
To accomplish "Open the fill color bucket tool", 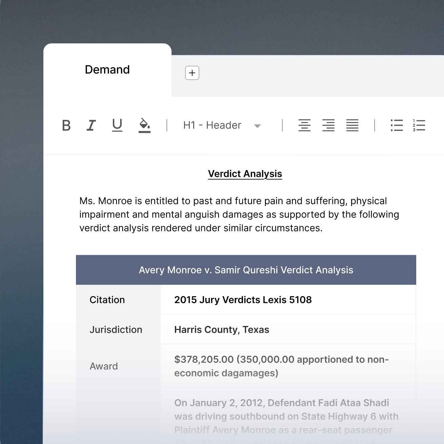I will coord(144,125).
